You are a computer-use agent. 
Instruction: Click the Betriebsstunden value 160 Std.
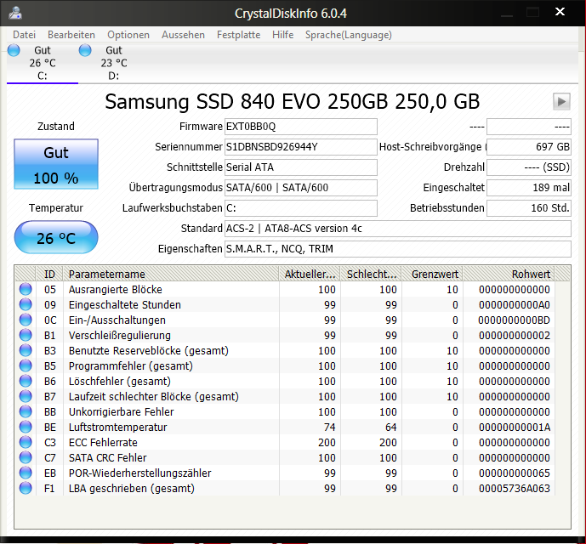[529, 207]
